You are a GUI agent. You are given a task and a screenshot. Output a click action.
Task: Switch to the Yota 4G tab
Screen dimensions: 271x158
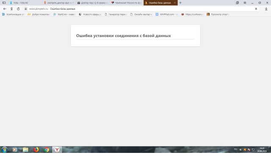[25, 3]
